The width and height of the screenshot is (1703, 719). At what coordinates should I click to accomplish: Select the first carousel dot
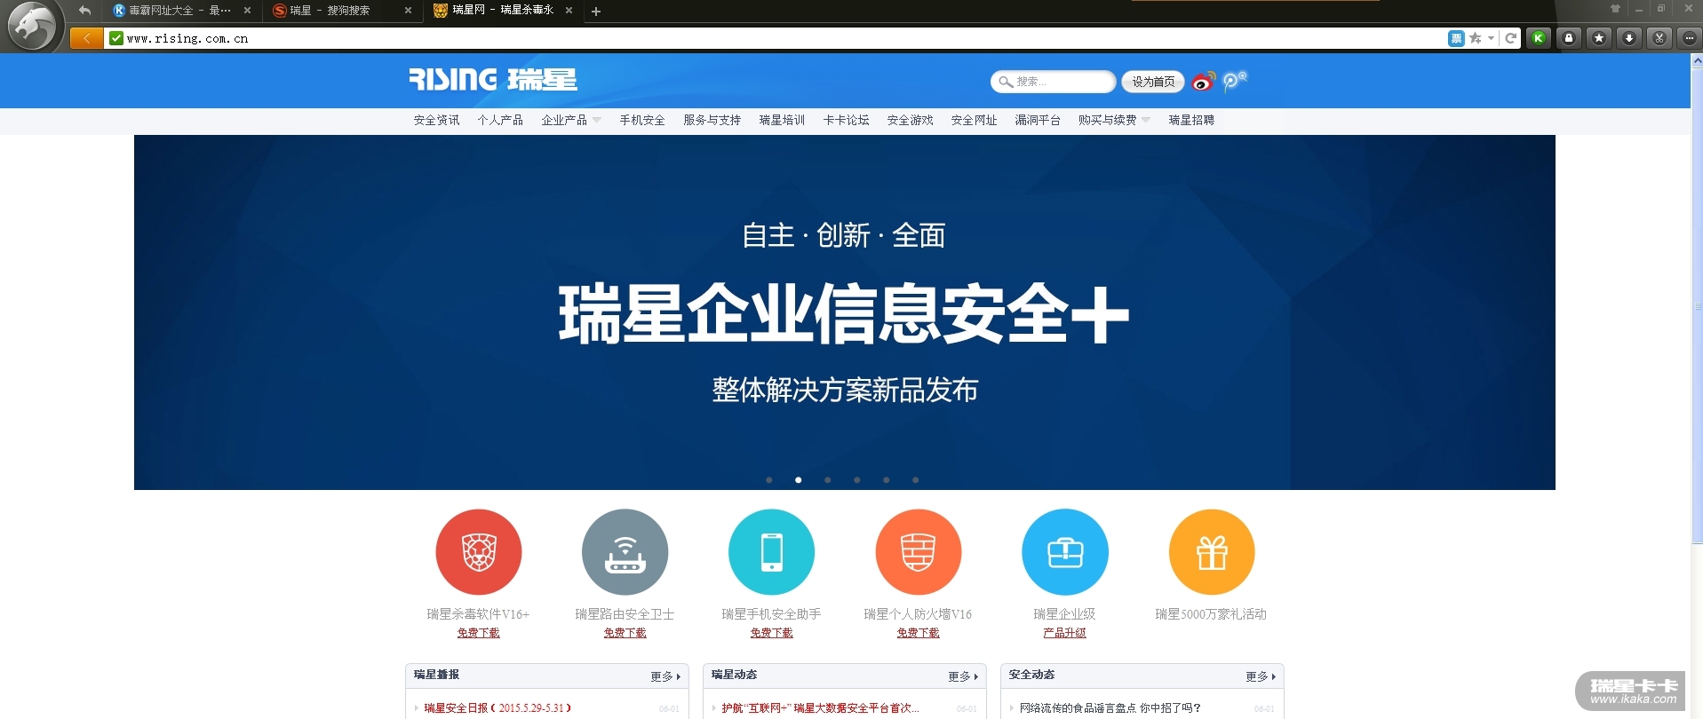(769, 480)
